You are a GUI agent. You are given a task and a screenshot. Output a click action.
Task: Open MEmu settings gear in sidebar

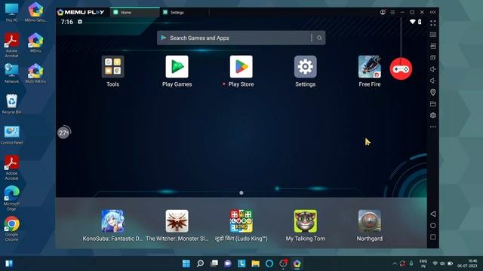click(432, 115)
